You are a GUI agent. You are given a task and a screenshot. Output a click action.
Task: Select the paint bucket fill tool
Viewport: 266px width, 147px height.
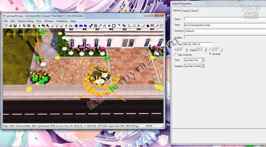click(x=105, y=26)
